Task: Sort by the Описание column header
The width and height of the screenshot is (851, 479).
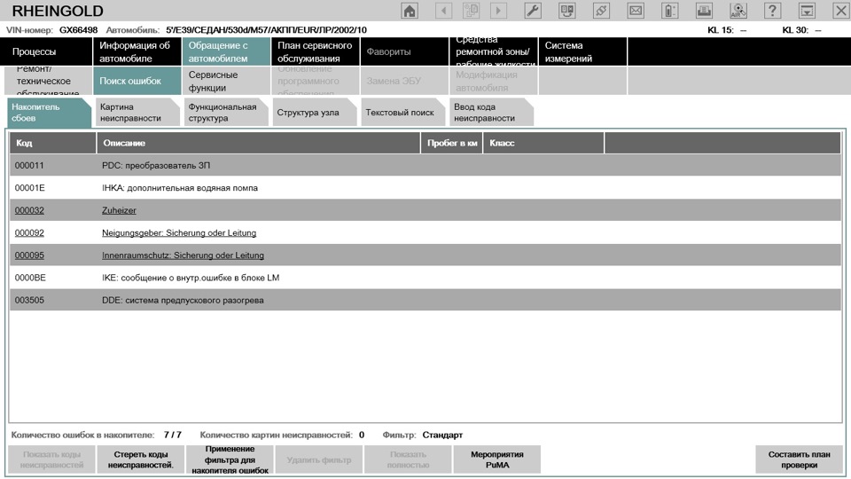Action: pyautogui.click(x=258, y=143)
